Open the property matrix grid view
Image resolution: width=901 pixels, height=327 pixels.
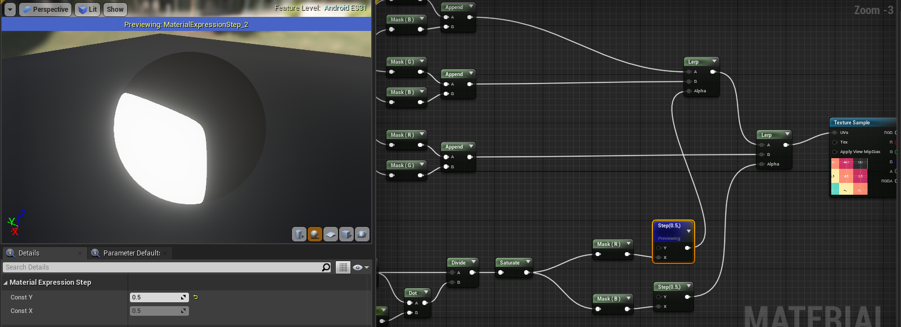(x=343, y=267)
